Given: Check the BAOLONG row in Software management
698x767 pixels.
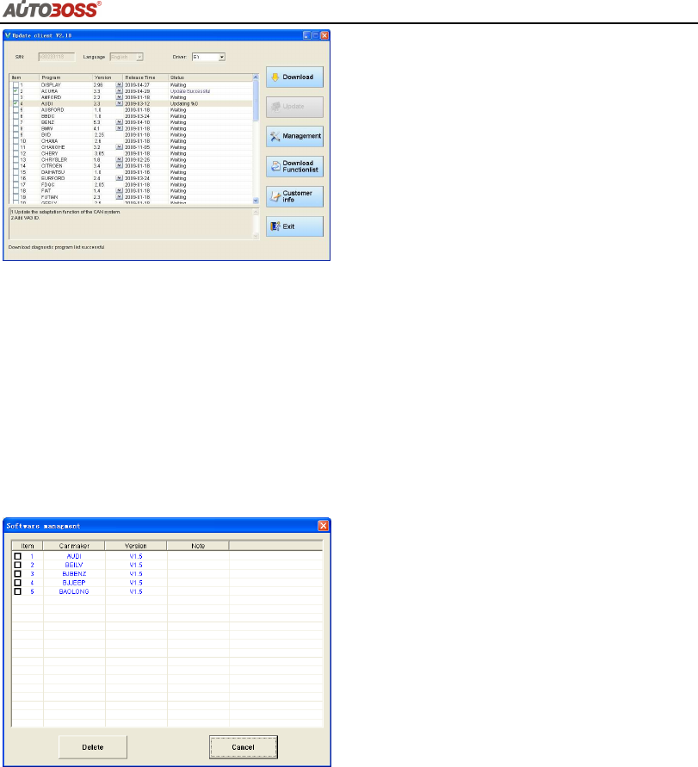Looking at the screenshot, I should [x=17, y=591].
